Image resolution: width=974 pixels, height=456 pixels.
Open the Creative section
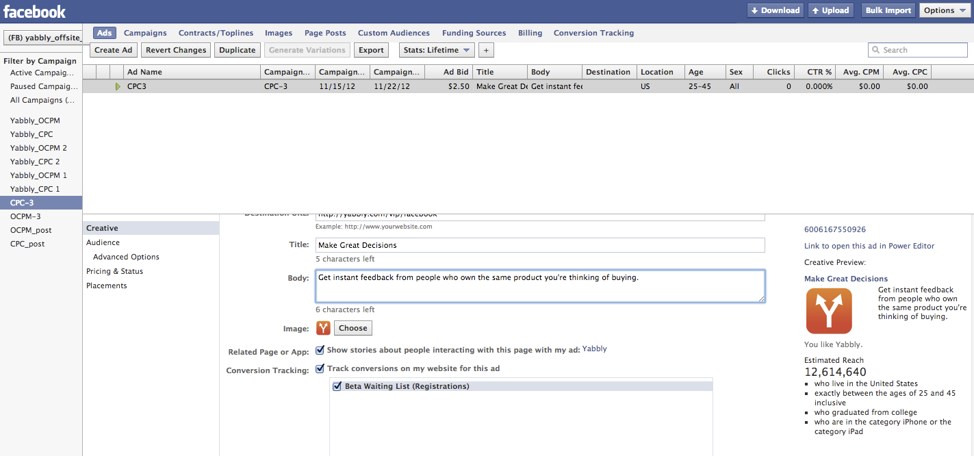151,228
